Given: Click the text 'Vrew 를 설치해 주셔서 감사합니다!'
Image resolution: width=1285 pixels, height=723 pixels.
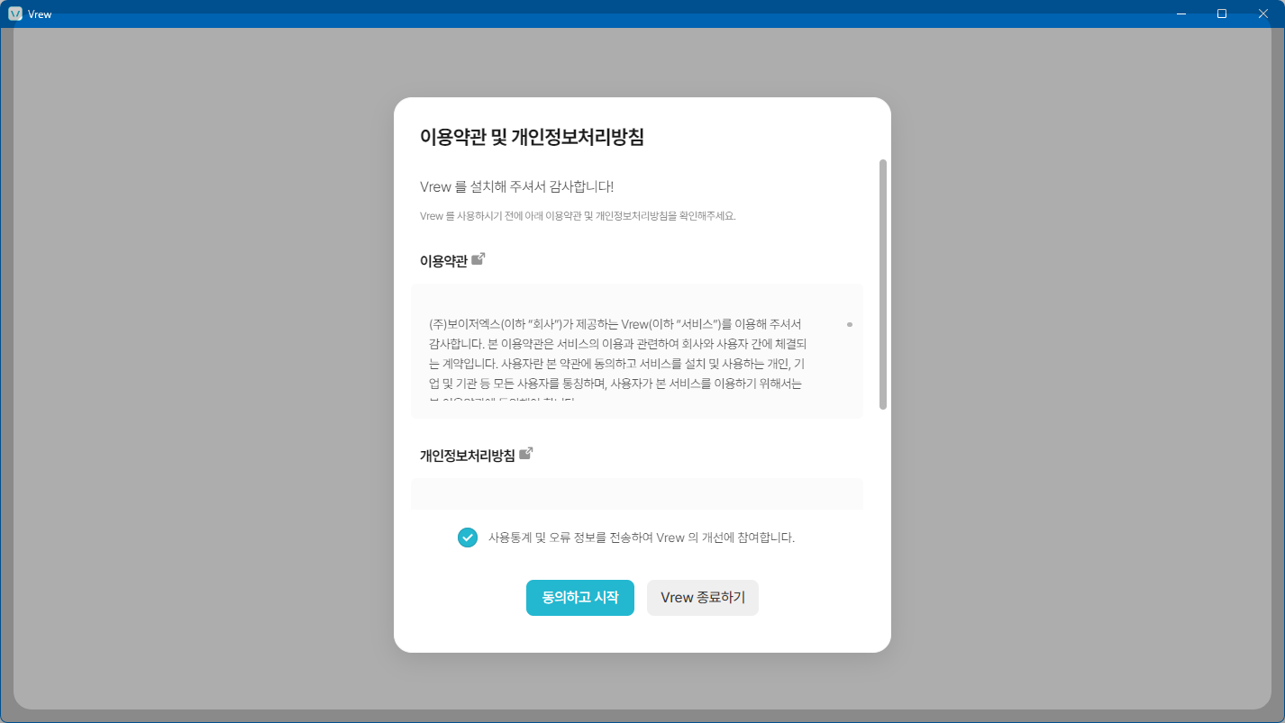Looking at the screenshot, I should coord(517,186).
